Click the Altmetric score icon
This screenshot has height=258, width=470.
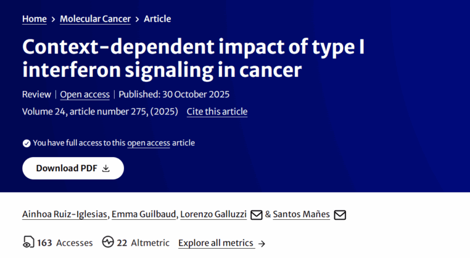108,243
